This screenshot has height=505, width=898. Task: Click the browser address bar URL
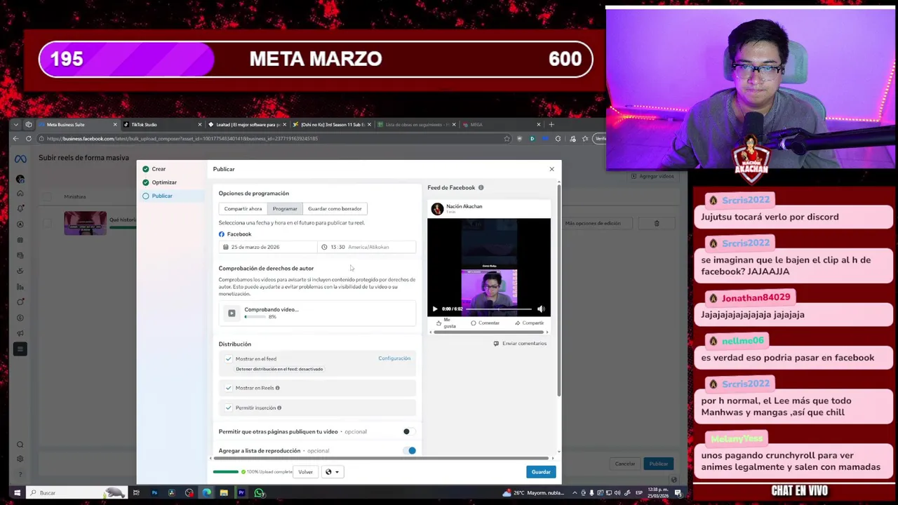[182, 138]
